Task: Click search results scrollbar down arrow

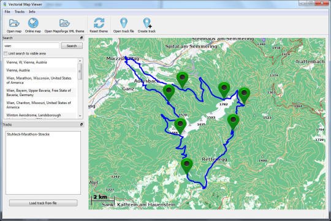Action: pos(80,116)
